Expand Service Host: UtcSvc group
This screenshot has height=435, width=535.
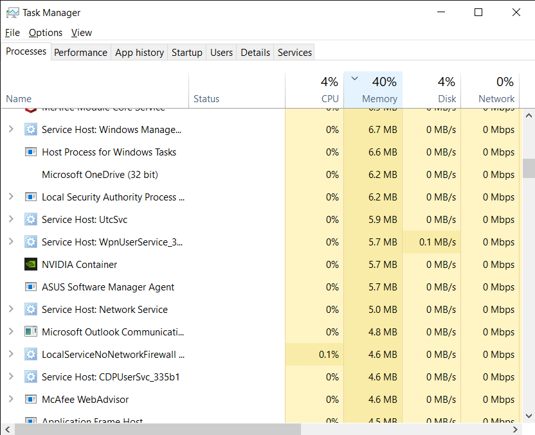click(x=11, y=219)
